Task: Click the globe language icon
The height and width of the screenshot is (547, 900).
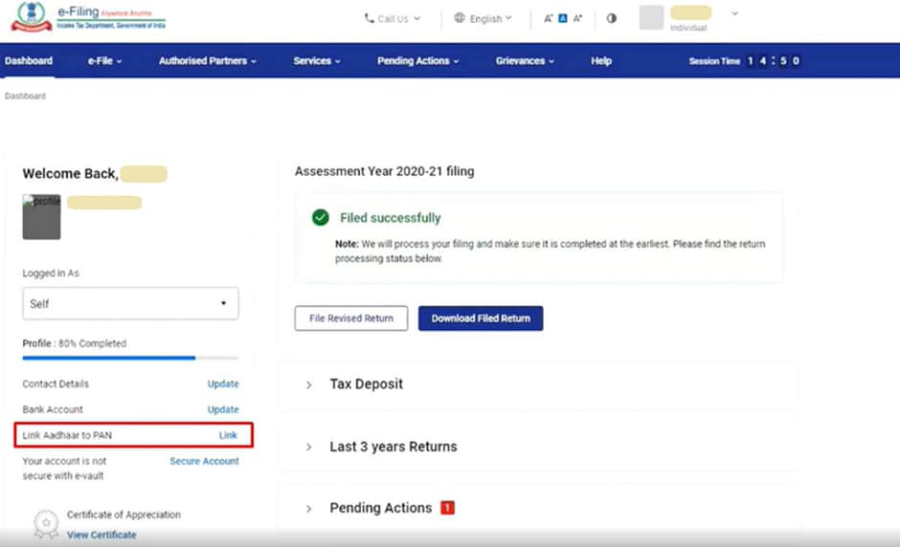Action: [x=460, y=18]
